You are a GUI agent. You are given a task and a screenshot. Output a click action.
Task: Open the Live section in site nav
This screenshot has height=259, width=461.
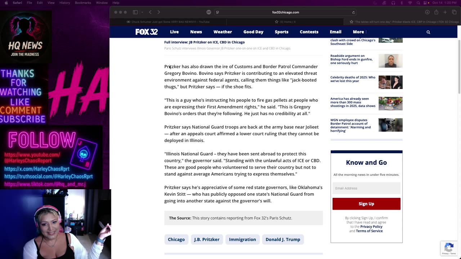[174, 32]
